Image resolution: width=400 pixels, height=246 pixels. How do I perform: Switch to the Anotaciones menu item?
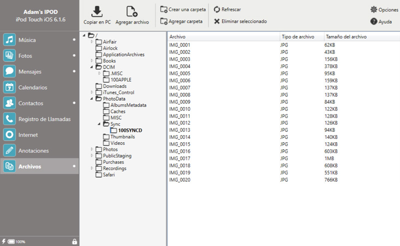[x=39, y=150]
